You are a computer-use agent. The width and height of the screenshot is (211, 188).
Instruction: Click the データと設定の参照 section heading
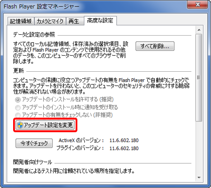pyautogui.click(x=34, y=34)
